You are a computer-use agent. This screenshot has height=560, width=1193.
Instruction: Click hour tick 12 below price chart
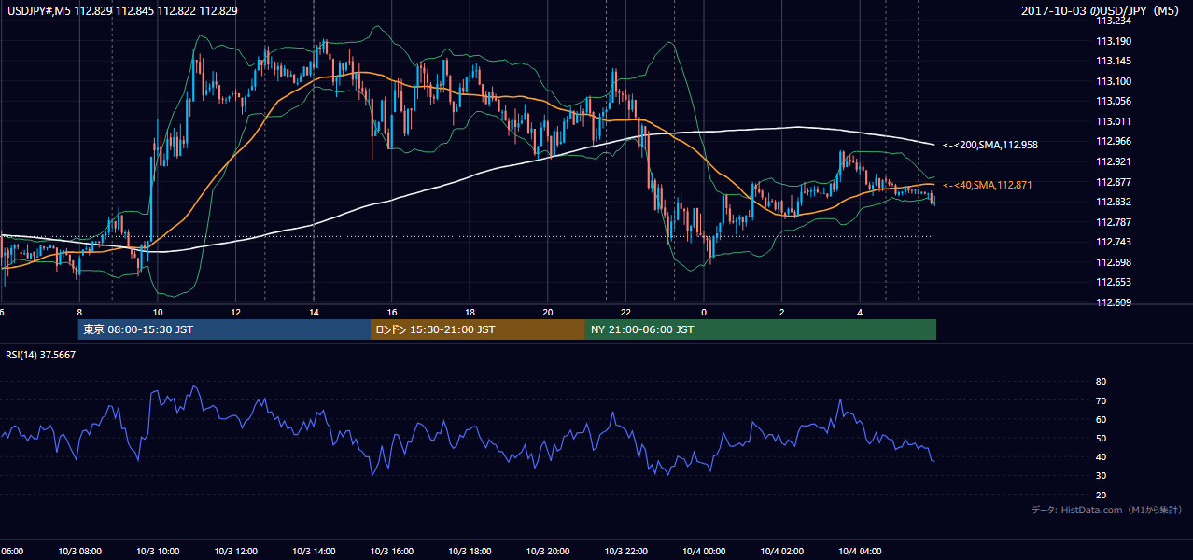(x=236, y=313)
